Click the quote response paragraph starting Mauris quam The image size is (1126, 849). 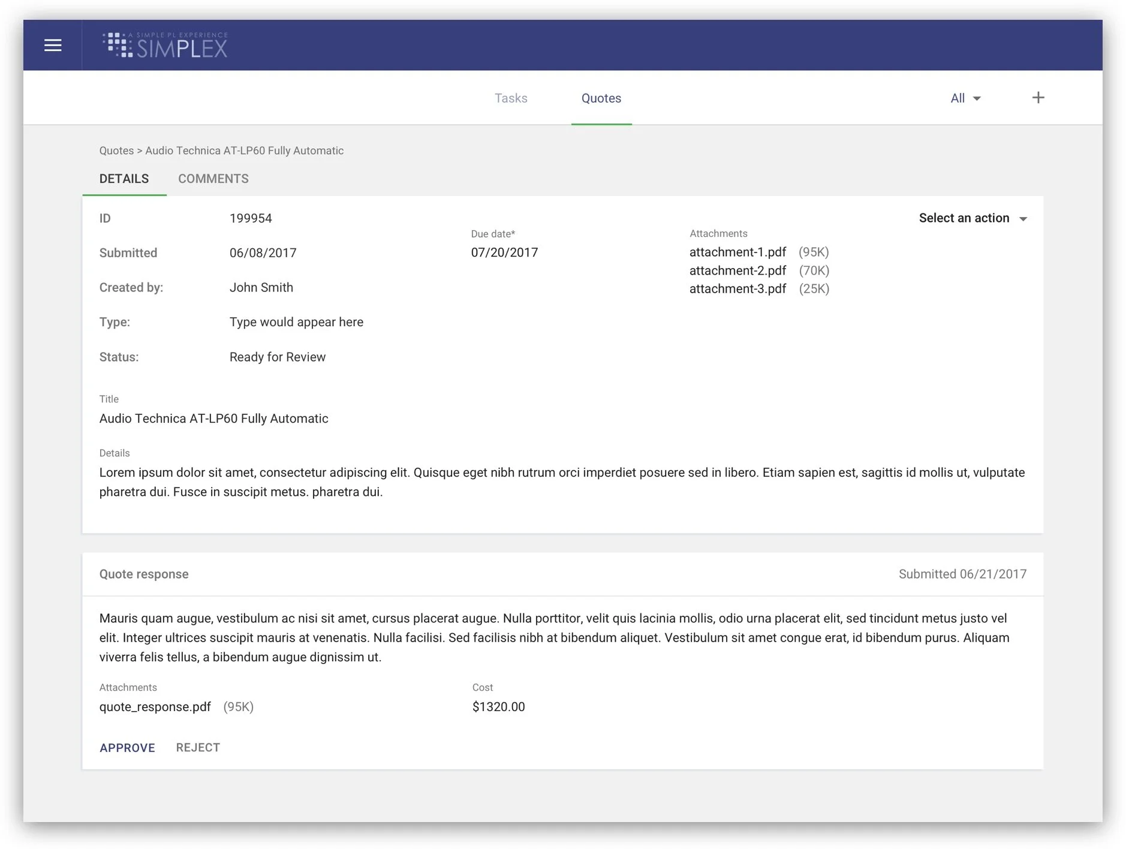click(555, 637)
